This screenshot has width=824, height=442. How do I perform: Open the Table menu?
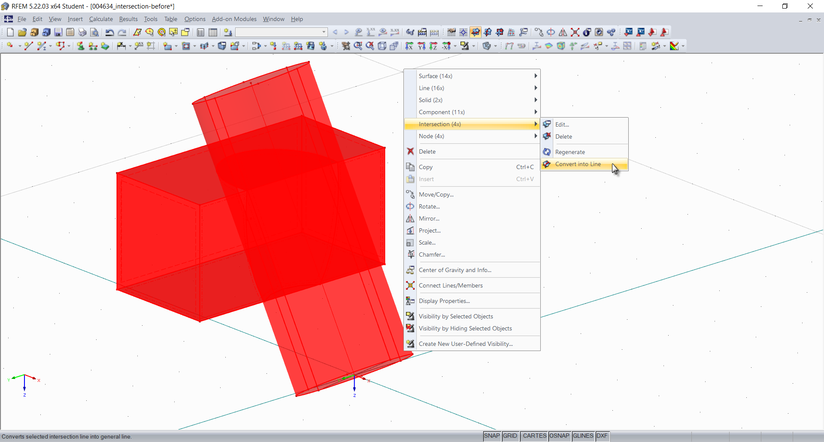pyautogui.click(x=170, y=19)
